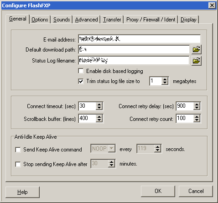Switch to the General tab
218x203 pixels.
coord(18,19)
